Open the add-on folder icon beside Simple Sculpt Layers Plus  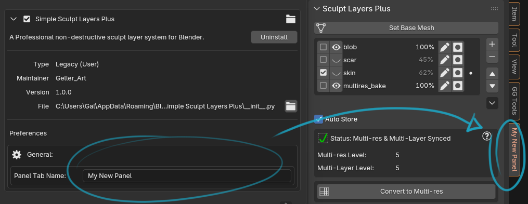[x=291, y=19]
